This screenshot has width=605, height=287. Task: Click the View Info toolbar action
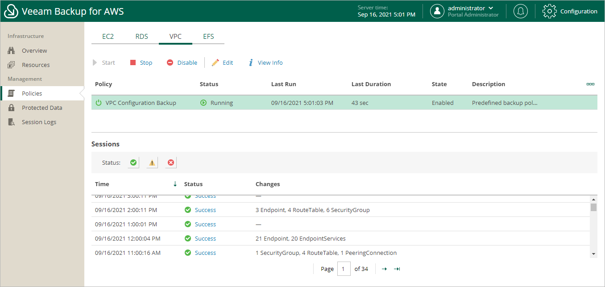(x=265, y=62)
